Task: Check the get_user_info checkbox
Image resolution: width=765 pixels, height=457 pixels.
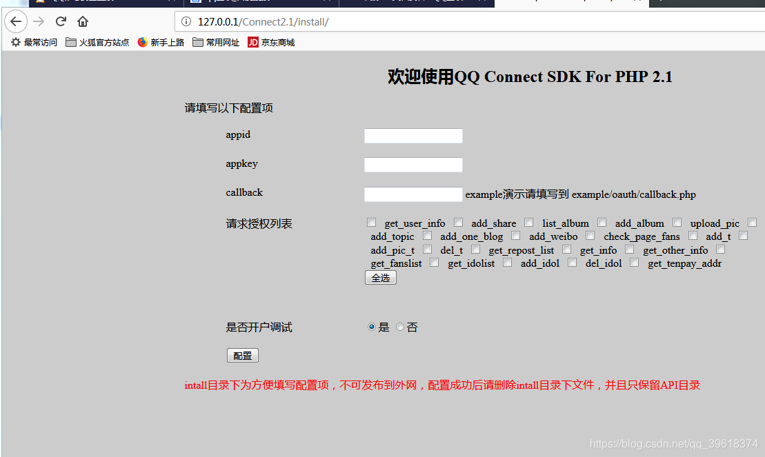Action: click(x=371, y=223)
